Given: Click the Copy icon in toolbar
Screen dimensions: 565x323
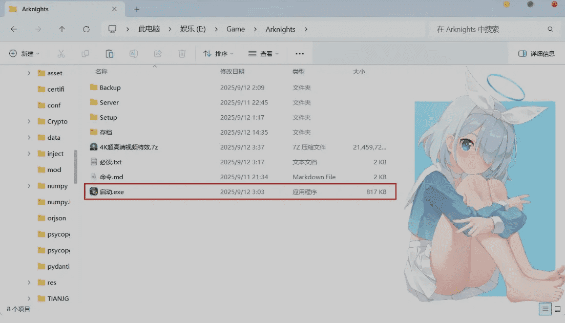Looking at the screenshot, I should 85,54.
